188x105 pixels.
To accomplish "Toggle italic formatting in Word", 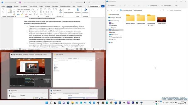I will pyautogui.click(x=21, y=12).
